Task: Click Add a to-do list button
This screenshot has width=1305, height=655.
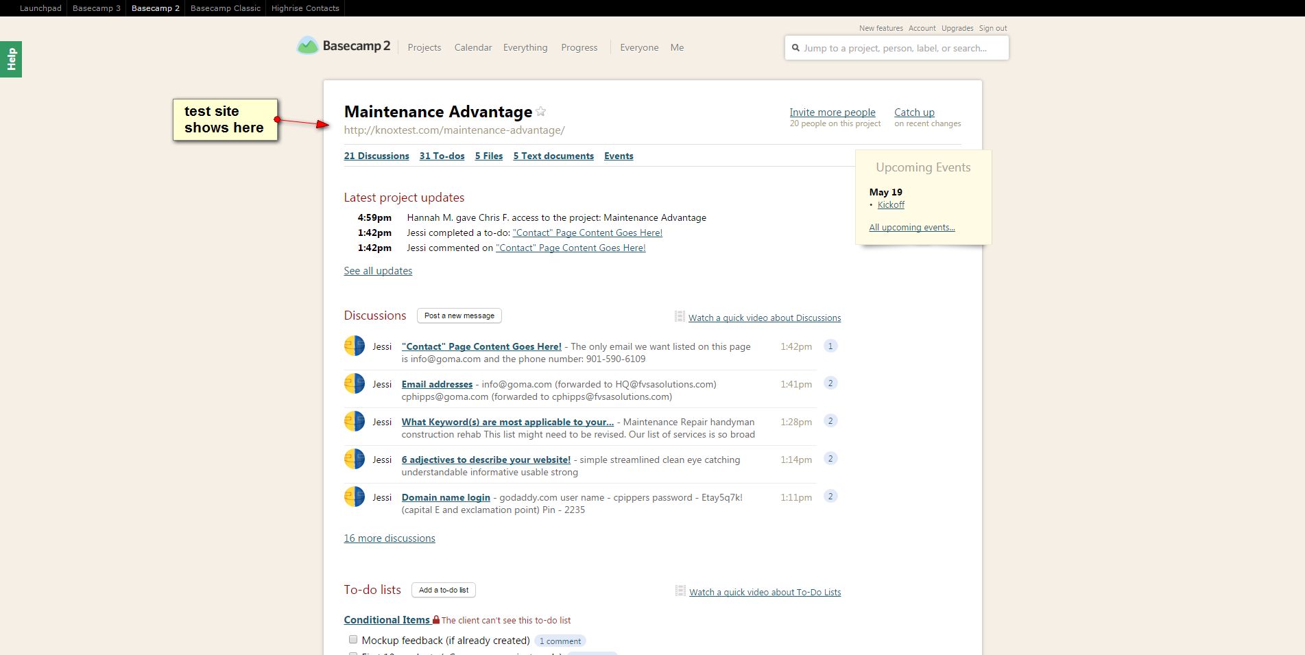Action: tap(444, 590)
